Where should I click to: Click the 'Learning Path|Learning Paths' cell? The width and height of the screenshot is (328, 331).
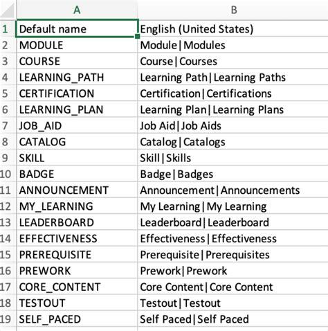coord(233,77)
